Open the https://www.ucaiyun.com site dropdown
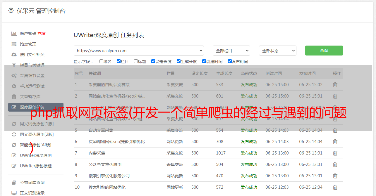The image size is (376, 196). pyautogui.click(x=139, y=51)
